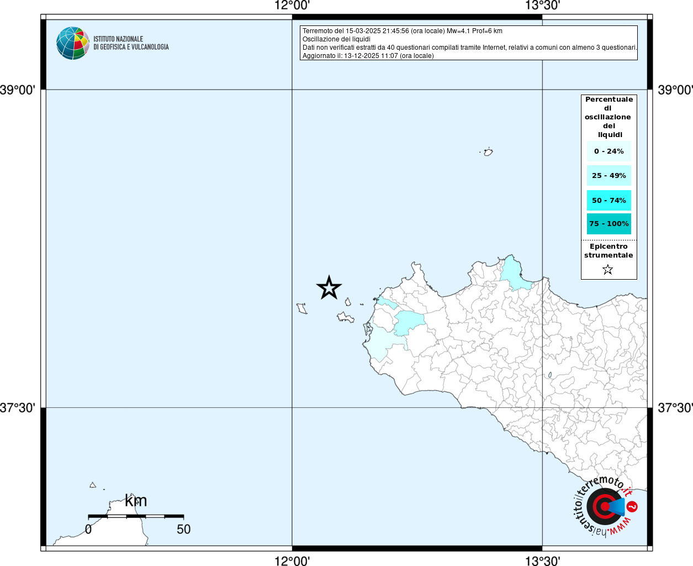Click the Aggiornato il update date line
Image resolution: width=693 pixels, height=566 pixels.
point(368,56)
